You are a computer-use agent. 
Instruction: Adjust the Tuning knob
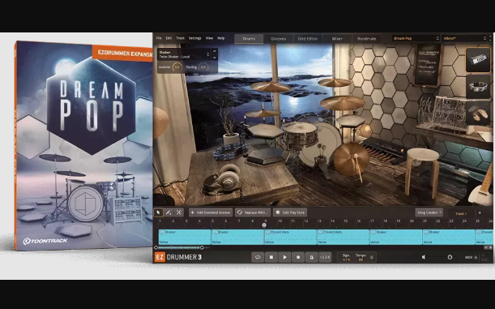203,67
